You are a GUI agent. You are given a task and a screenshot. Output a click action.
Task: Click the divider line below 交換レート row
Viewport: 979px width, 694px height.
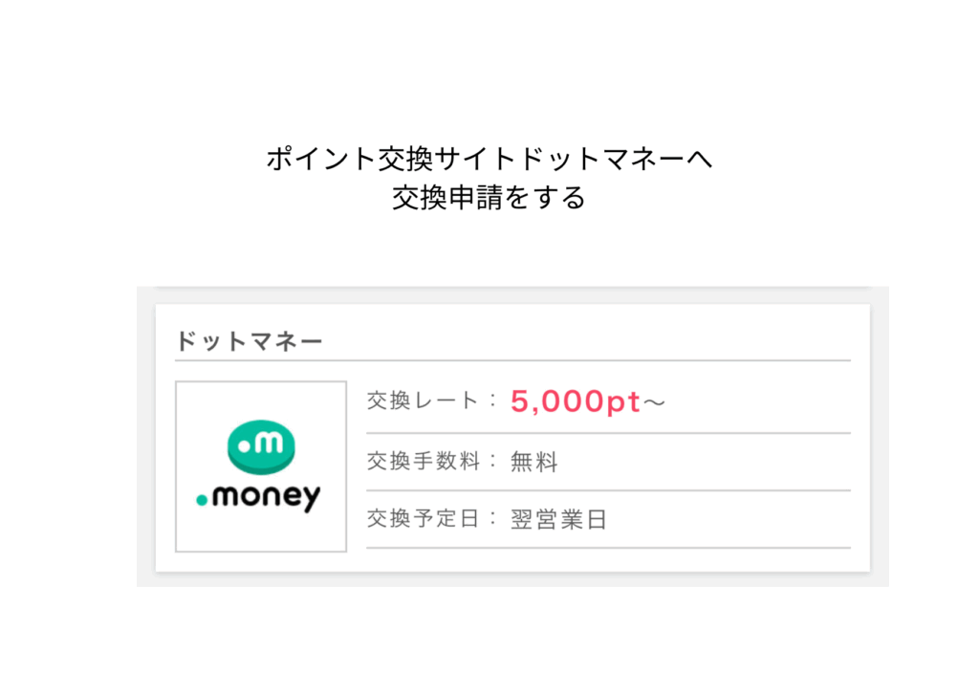[x=608, y=433]
